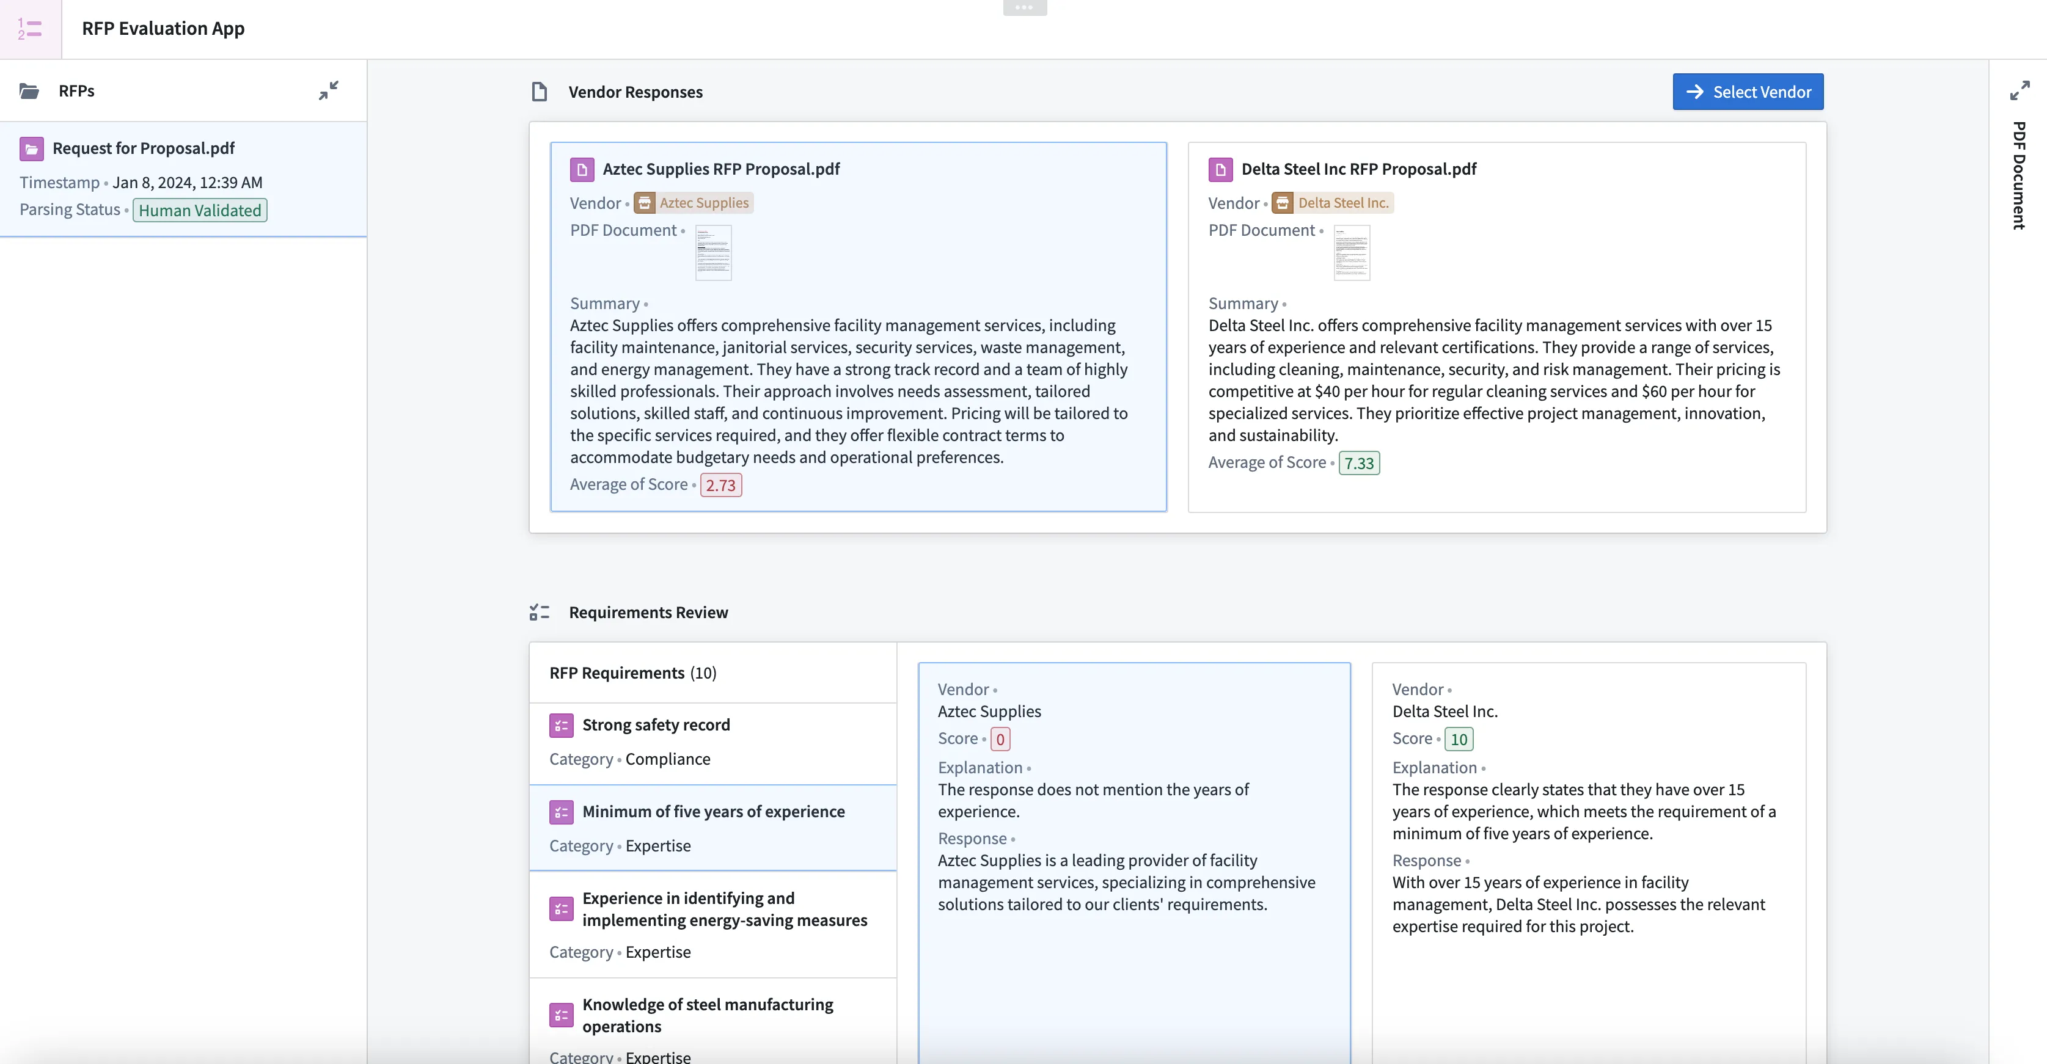Click the top center ellipsis handle
Screen dimensions: 2047x1064
(x=1024, y=7)
